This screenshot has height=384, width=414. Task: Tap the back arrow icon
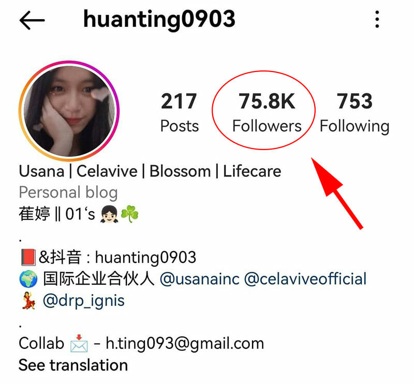pyautogui.click(x=32, y=20)
